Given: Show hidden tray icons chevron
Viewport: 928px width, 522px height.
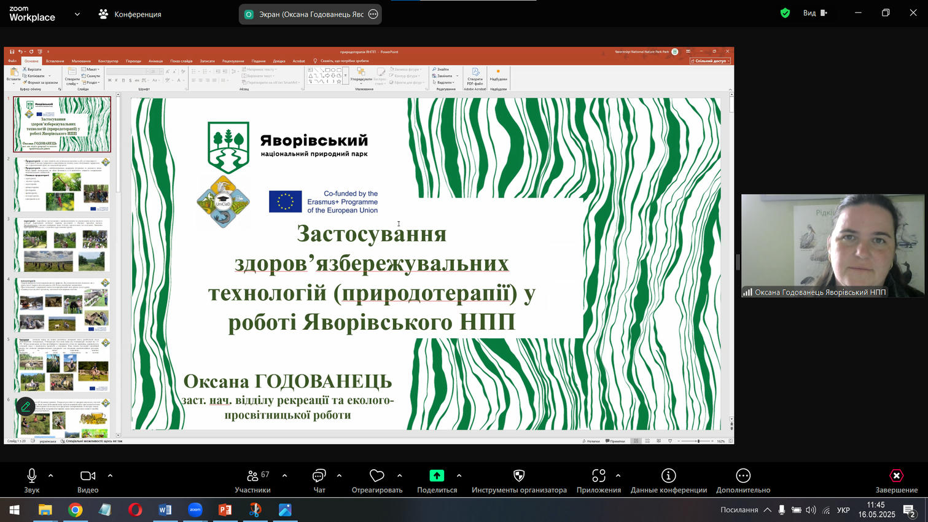Looking at the screenshot, I should pos(768,510).
